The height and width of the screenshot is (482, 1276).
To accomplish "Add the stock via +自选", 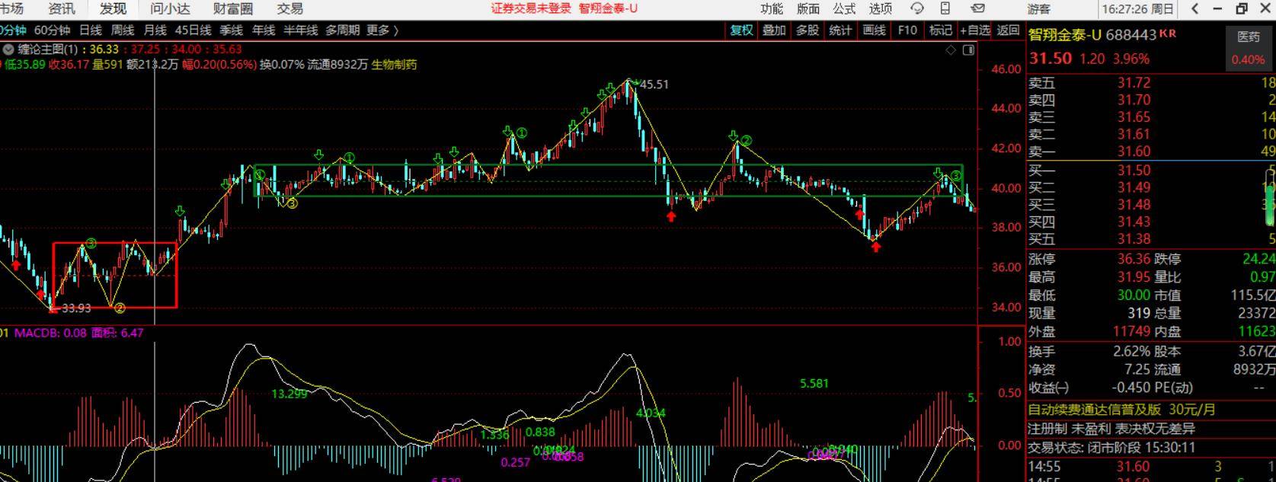I will pyautogui.click(x=975, y=30).
